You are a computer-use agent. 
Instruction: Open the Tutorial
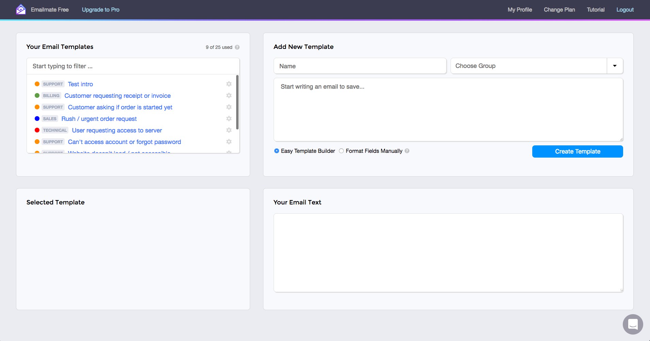[596, 10]
